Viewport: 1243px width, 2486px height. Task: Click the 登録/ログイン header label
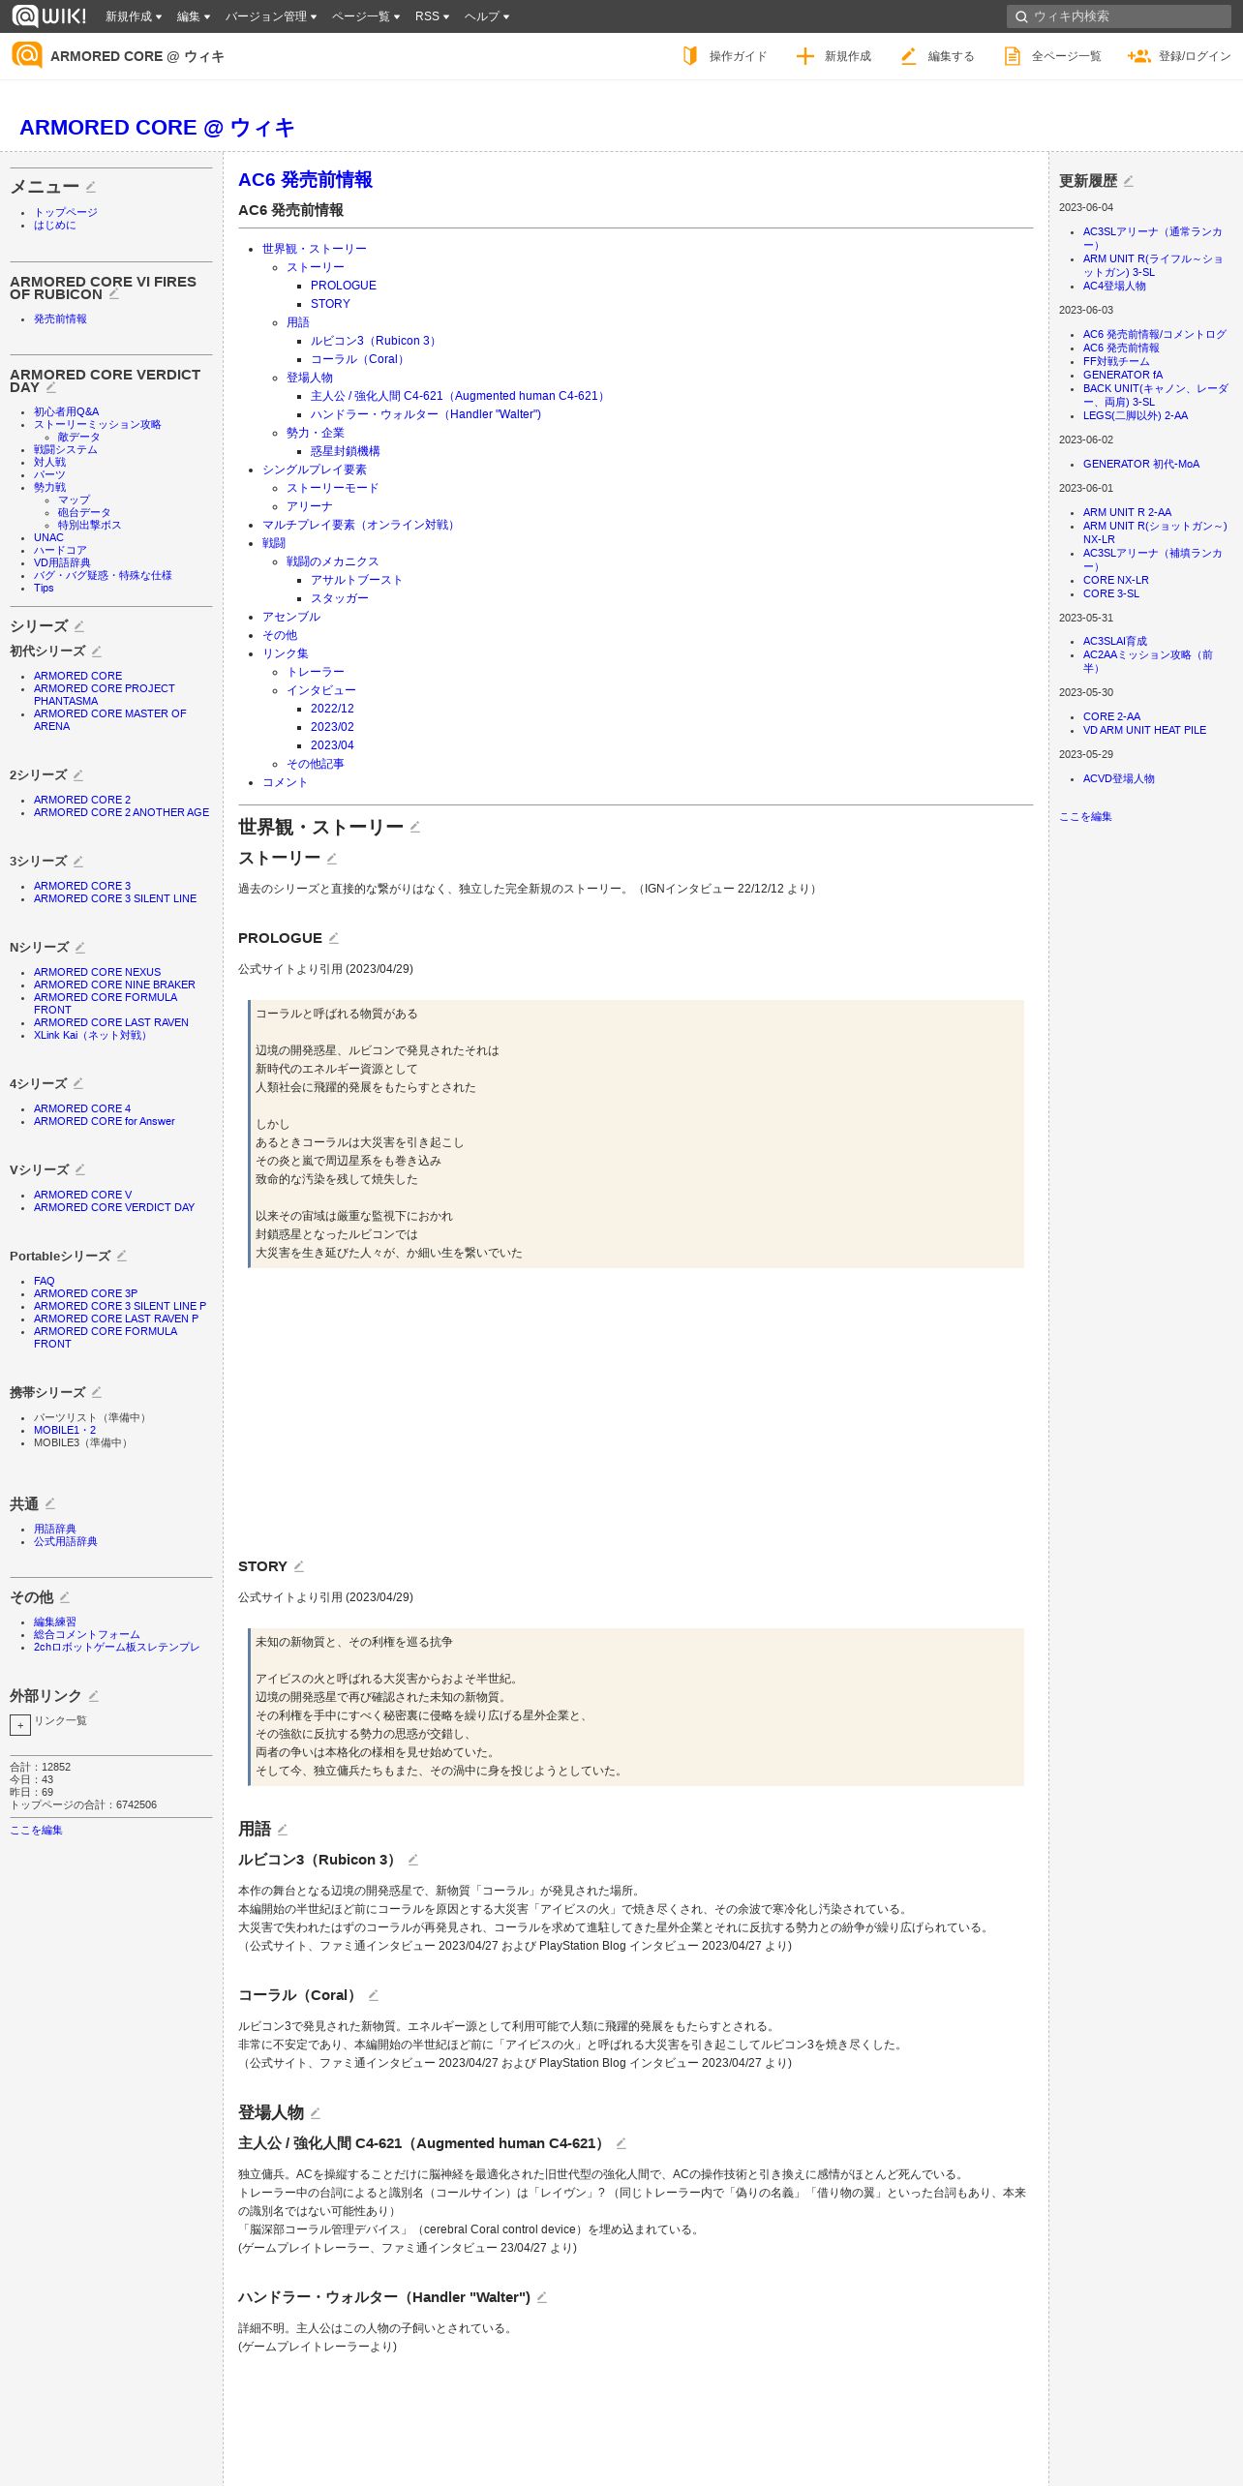coord(1195,56)
